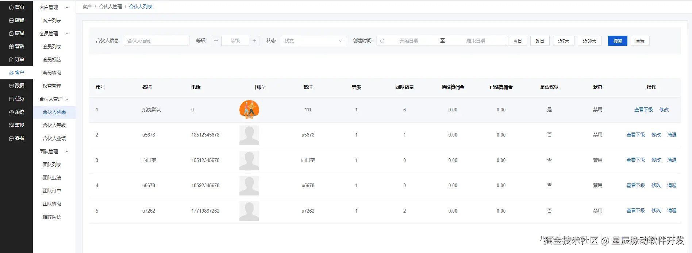Image resolution: width=692 pixels, height=253 pixels.
Task: Collapse the 客户管理 submenu
Action: click(x=67, y=7)
